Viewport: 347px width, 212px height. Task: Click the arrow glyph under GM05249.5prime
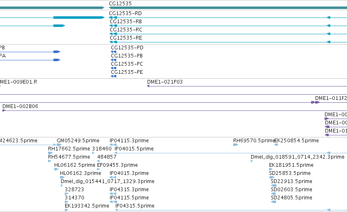59,145
